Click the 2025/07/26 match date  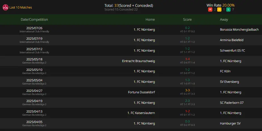pos(34,28)
